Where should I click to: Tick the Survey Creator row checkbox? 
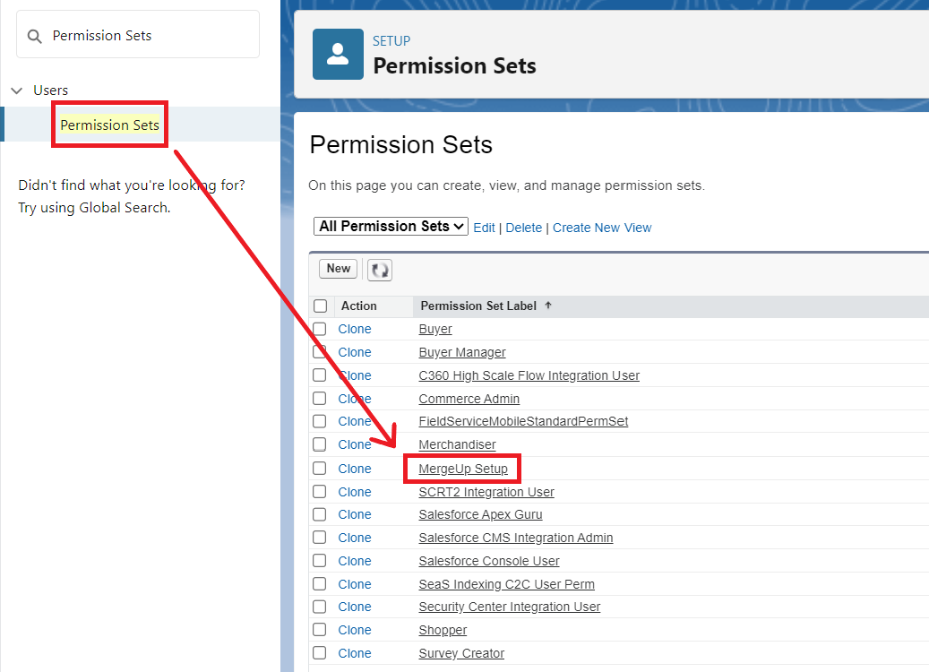[319, 652]
